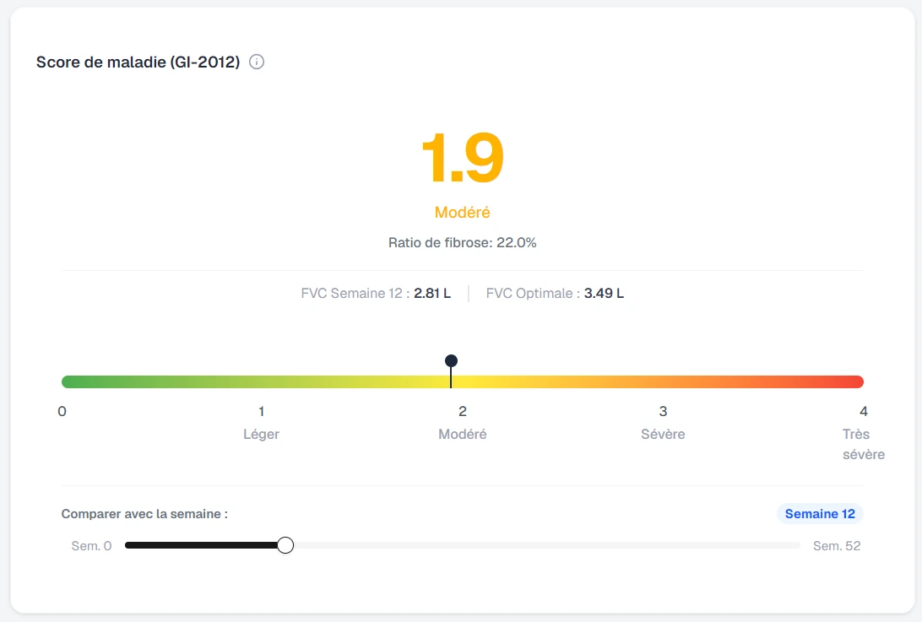Click the Score de maladie (GI-2012) heading

coord(138,62)
